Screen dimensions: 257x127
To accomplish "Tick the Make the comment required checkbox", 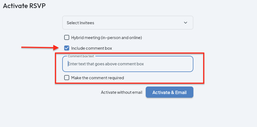I will coord(67,78).
